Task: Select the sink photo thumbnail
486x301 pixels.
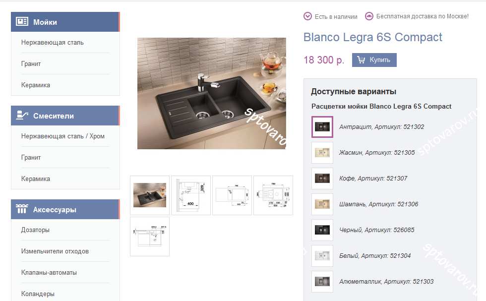Action: click(x=150, y=195)
